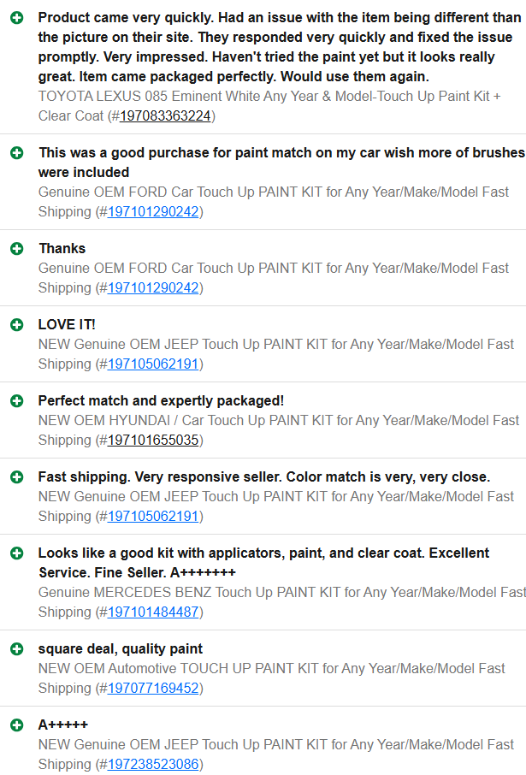Click green plus icon by "Perfect match and expertly packaged!"
526x775 pixels.
click(16, 401)
